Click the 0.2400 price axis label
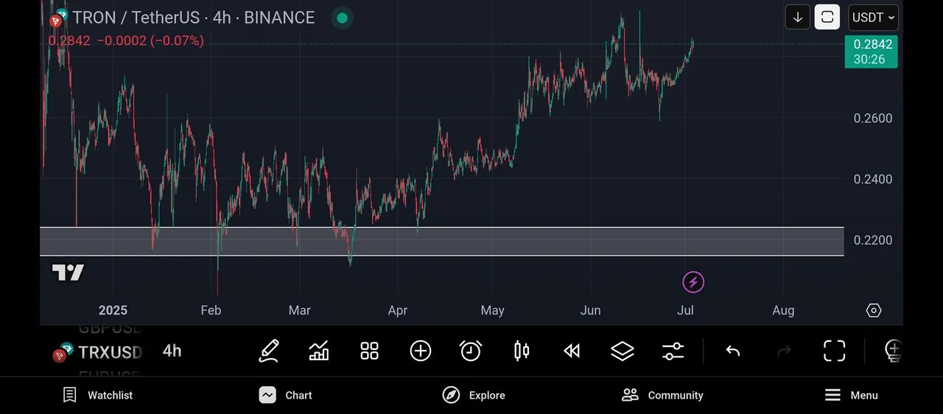 tap(873, 179)
